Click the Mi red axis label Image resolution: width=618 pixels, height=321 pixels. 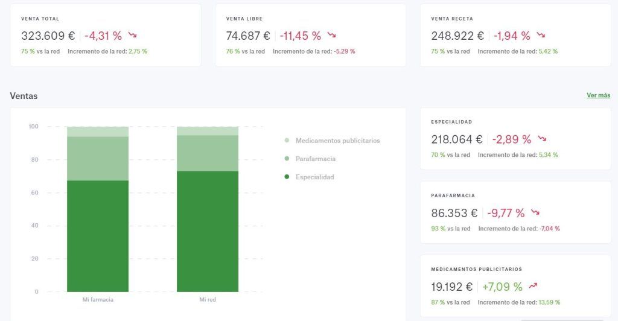[x=208, y=300]
